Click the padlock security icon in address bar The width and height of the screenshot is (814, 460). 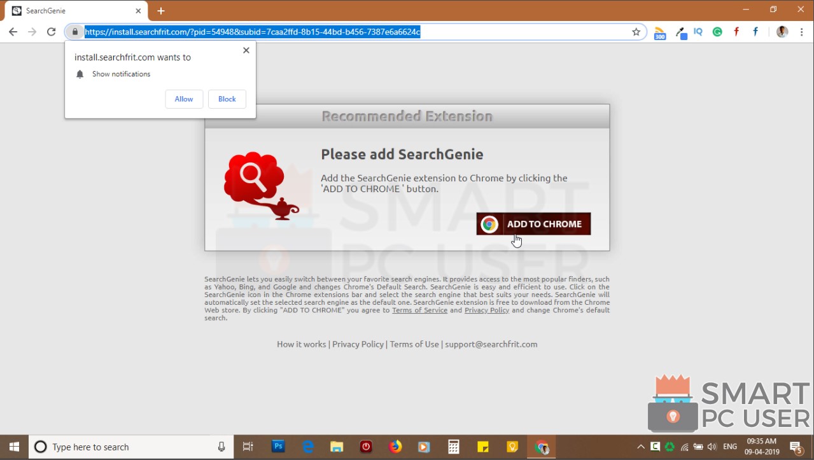tap(74, 31)
